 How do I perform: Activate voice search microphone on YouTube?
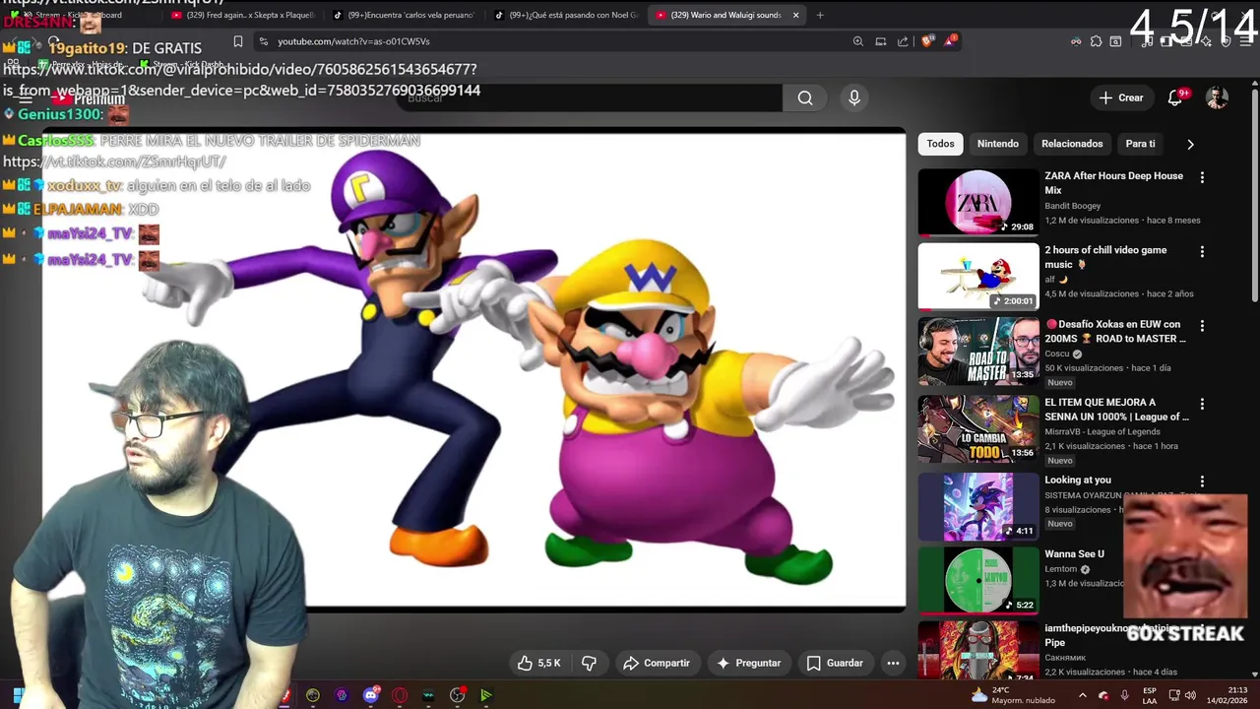click(x=854, y=97)
